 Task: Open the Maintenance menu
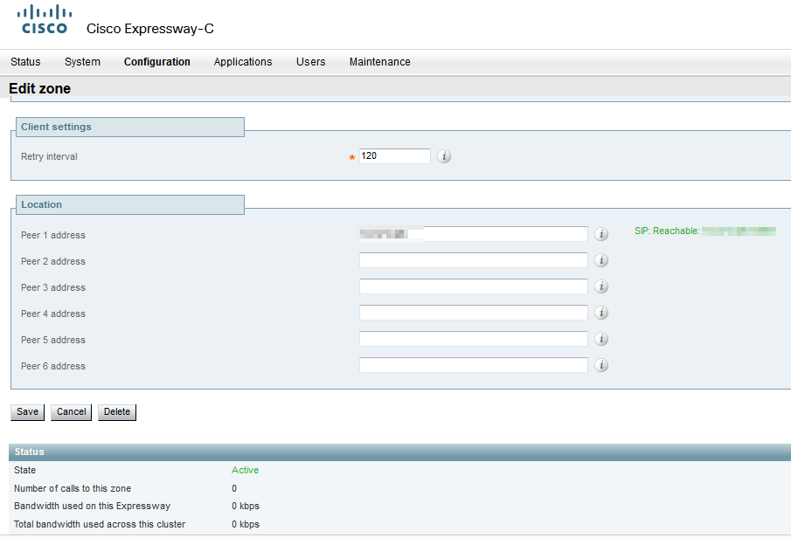[x=380, y=62]
